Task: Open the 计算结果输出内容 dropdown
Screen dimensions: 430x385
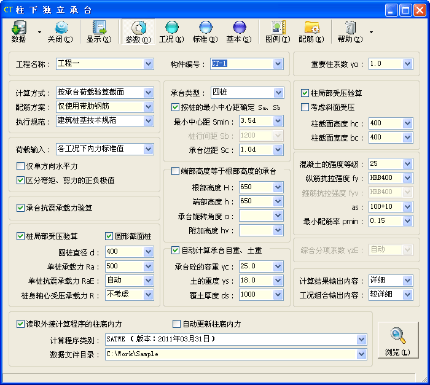Action: tap(407, 280)
